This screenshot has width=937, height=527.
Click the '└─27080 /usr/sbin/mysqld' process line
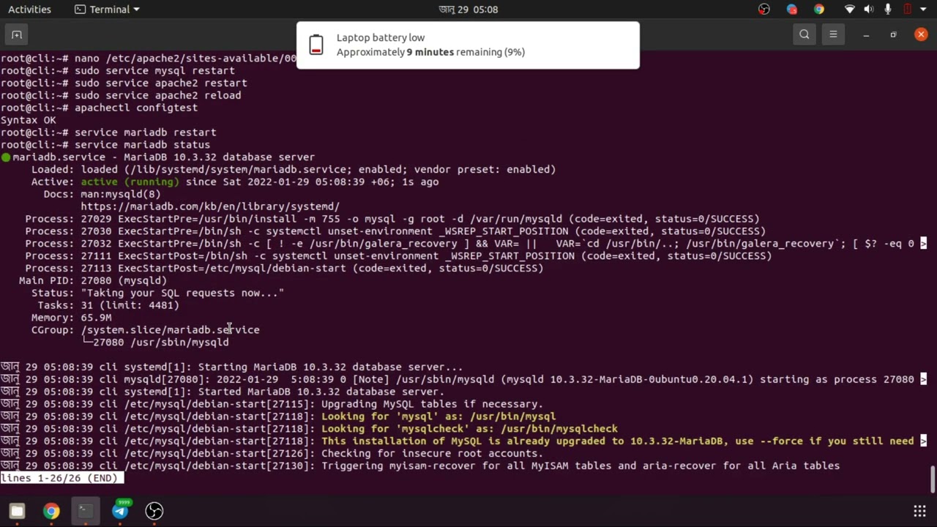click(154, 343)
